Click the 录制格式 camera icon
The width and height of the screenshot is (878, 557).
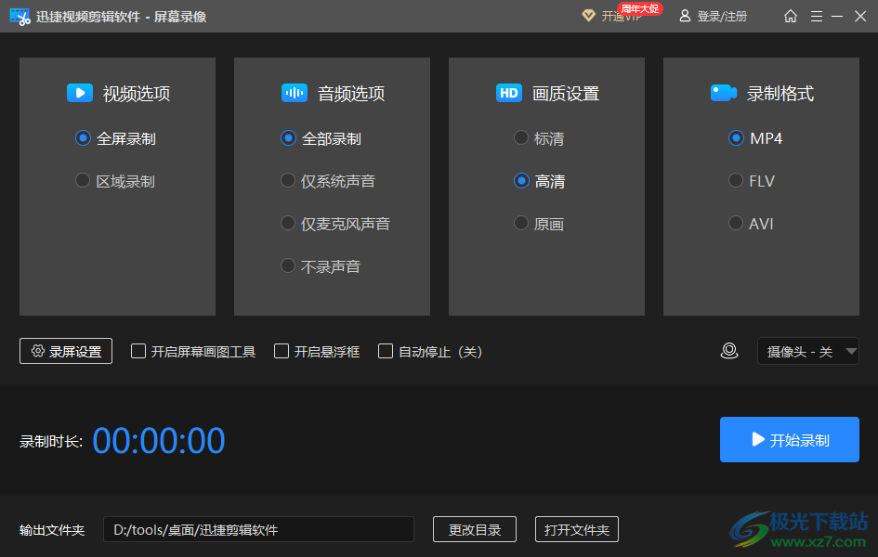[724, 93]
